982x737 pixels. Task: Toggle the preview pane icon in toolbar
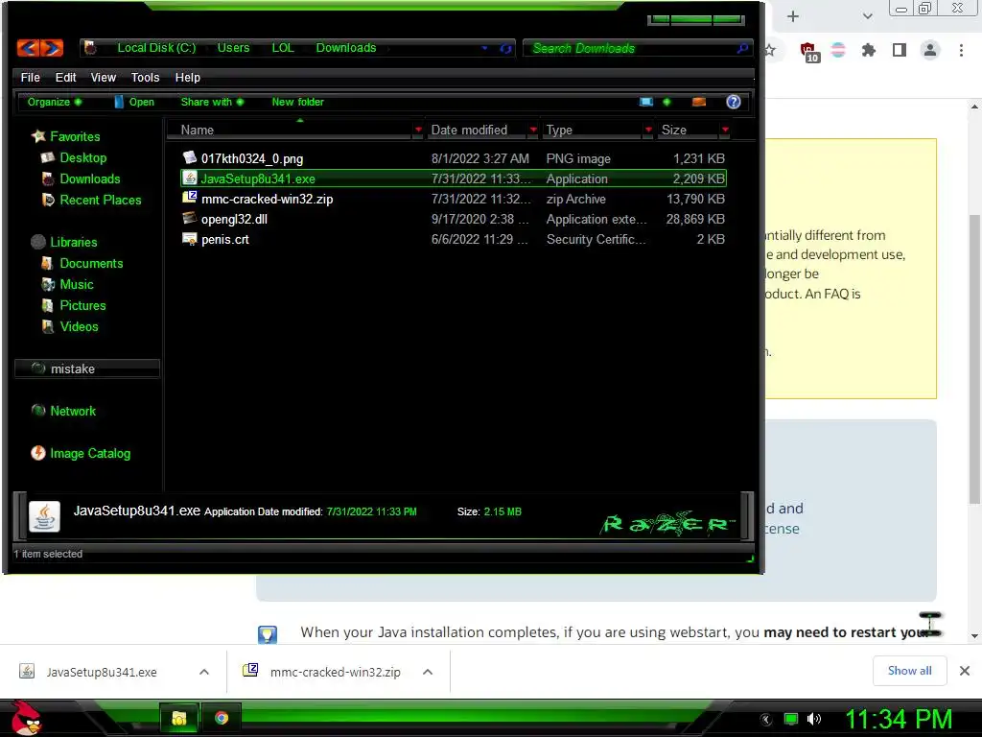tap(699, 102)
